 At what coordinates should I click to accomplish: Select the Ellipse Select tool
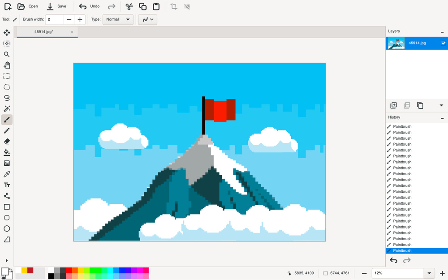pos(7,87)
